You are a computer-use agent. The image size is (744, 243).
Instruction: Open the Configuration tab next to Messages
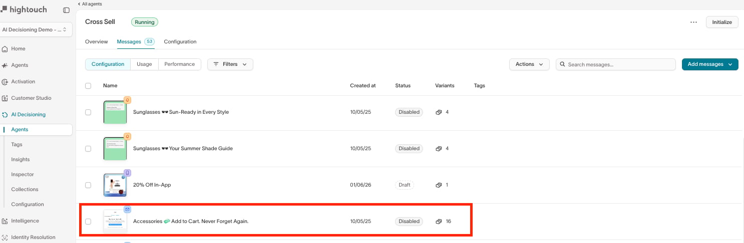pyautogui.click(x=180, y=41)
